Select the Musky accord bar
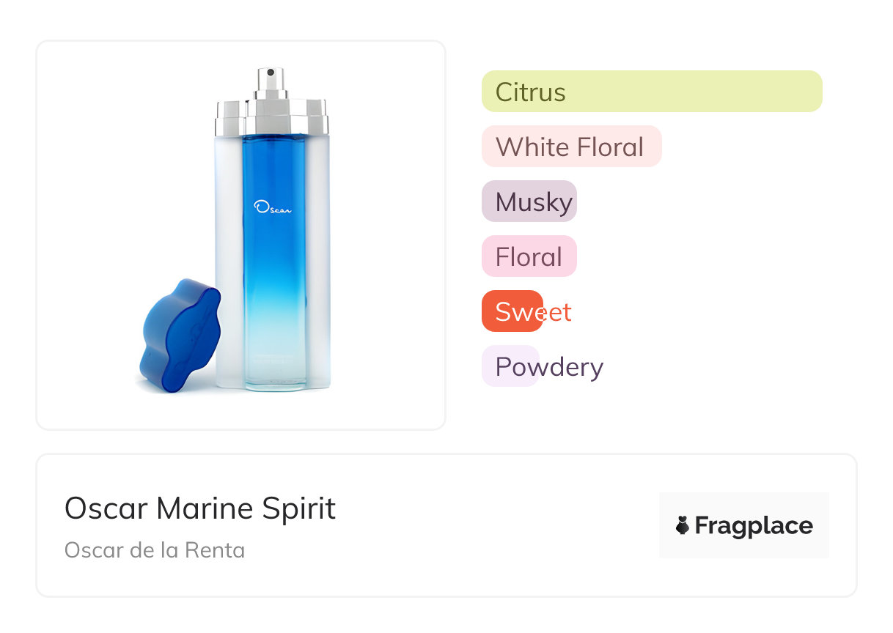This screenshot has height=633, width=893. (529, 201)
